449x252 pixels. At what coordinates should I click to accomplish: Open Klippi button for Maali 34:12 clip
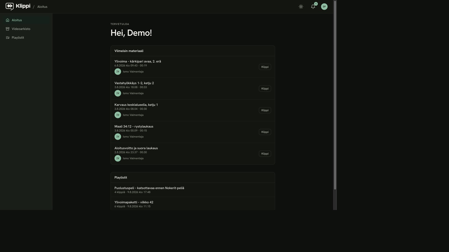pos(265,132)
